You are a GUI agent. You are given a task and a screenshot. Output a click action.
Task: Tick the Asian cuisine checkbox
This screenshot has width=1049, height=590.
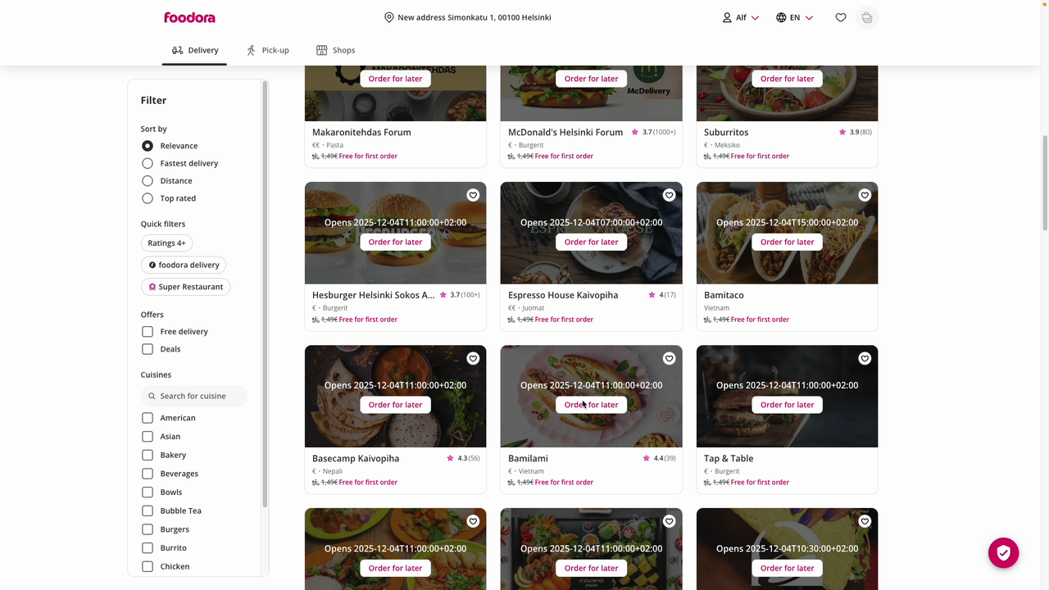tap(148, 437)
